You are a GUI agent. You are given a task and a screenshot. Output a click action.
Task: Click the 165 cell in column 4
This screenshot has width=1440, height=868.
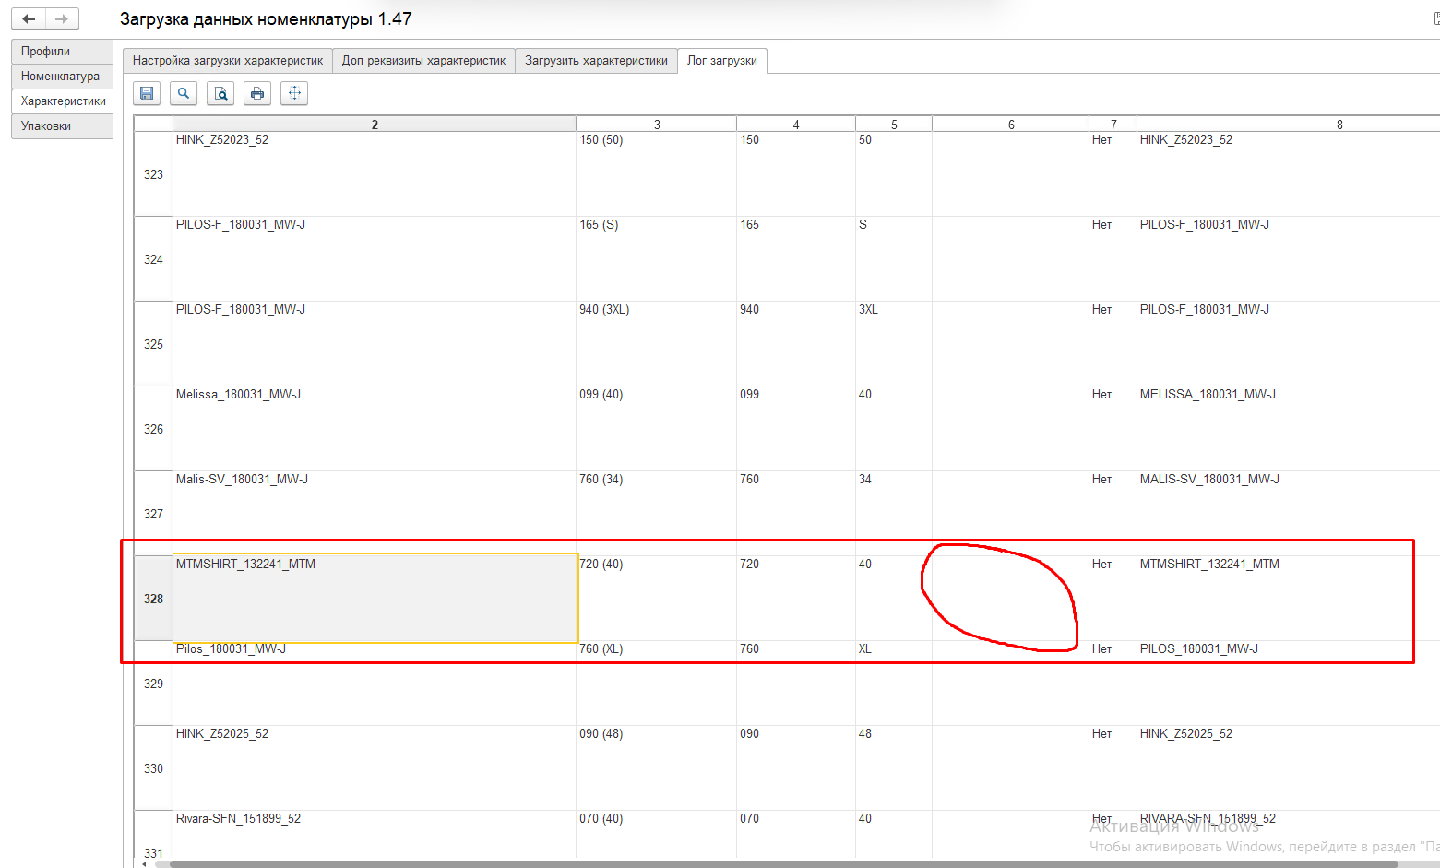(796, 259)
